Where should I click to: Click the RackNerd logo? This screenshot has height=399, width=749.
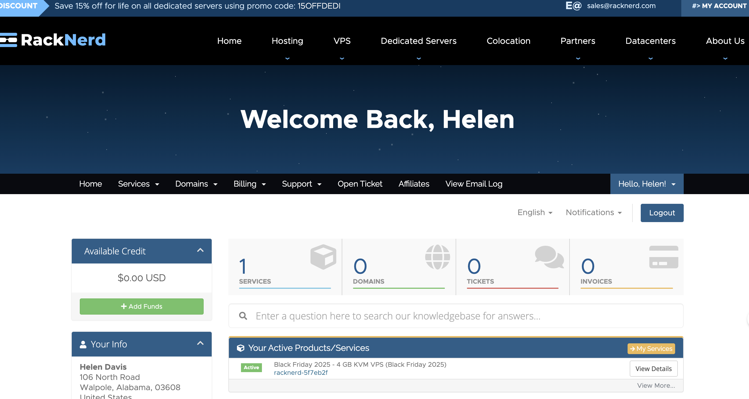(x=53, y=40)
